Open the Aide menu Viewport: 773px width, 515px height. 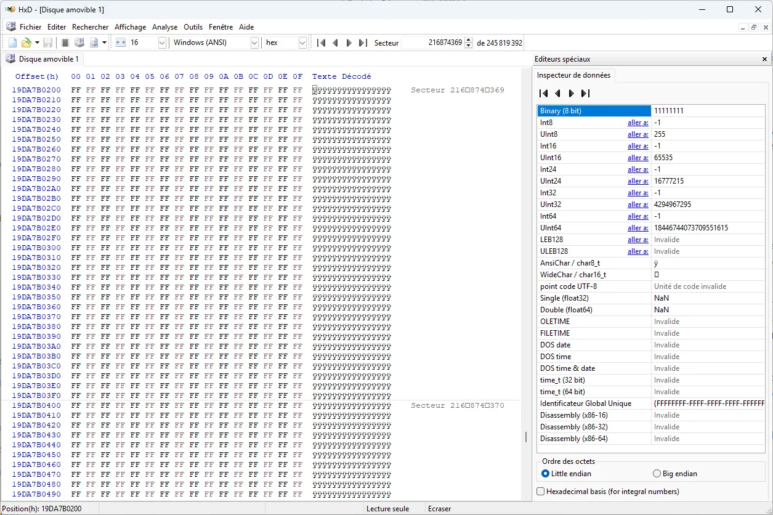pyautogui.click(x=246, y=27)
